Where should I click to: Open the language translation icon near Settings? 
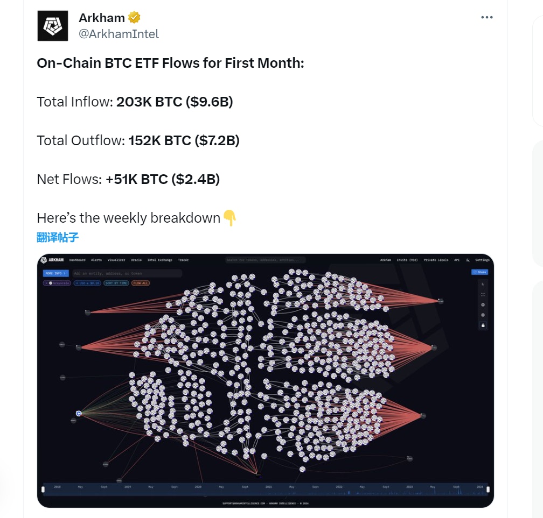pyautogui.click(x=468, y=260)
